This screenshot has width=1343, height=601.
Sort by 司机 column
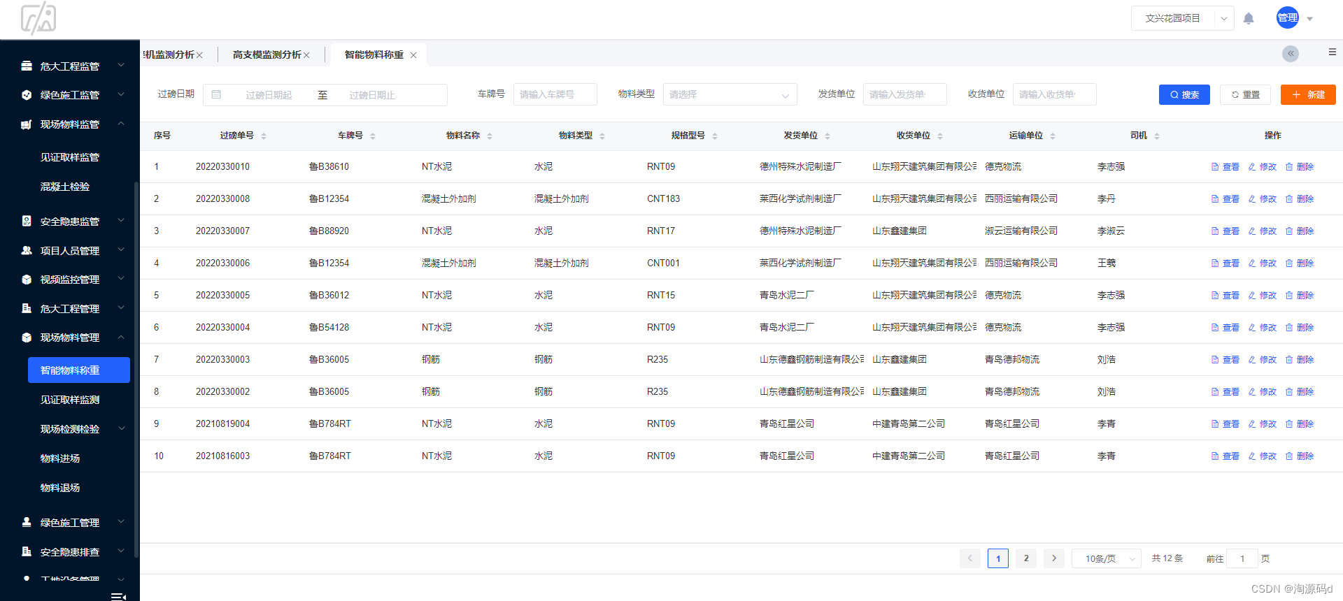(1157, 136)
